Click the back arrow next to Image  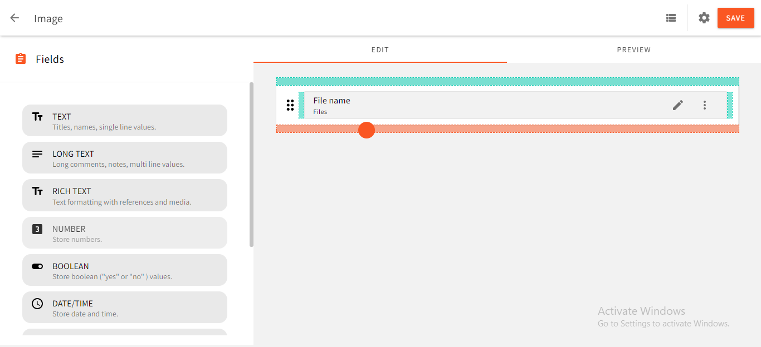[x=14, y=18]
